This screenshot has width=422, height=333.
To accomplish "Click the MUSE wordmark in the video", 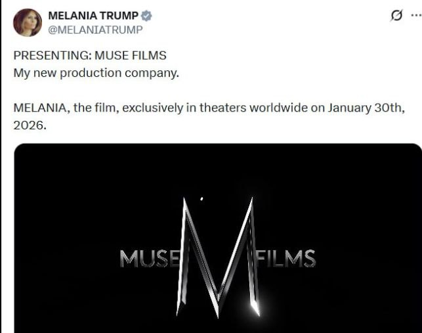I will [x=150, y=259].
